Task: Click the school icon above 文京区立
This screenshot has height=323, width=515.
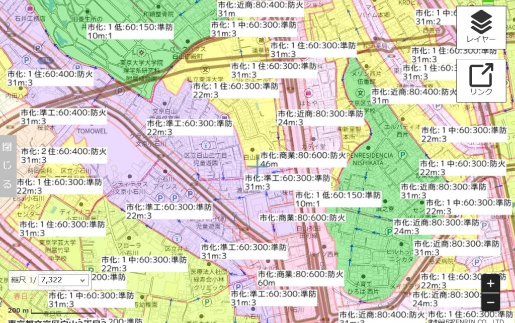Action: pyautogui.click(x=360, y=93)
